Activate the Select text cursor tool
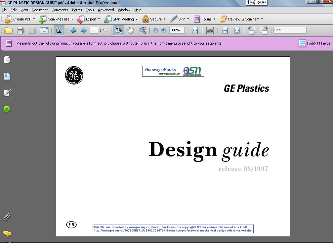 tap(118, 30)
